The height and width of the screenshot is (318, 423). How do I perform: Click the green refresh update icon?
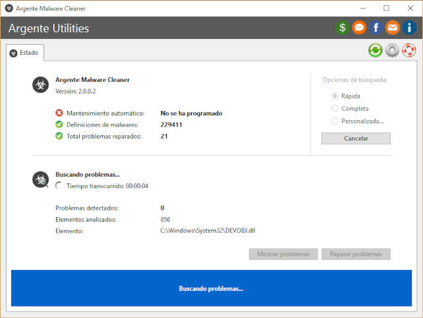click(x=376, y=50)
